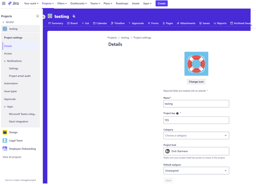
Task: Collapse the Notifications section in sidebar
Action: coord(5,61)
